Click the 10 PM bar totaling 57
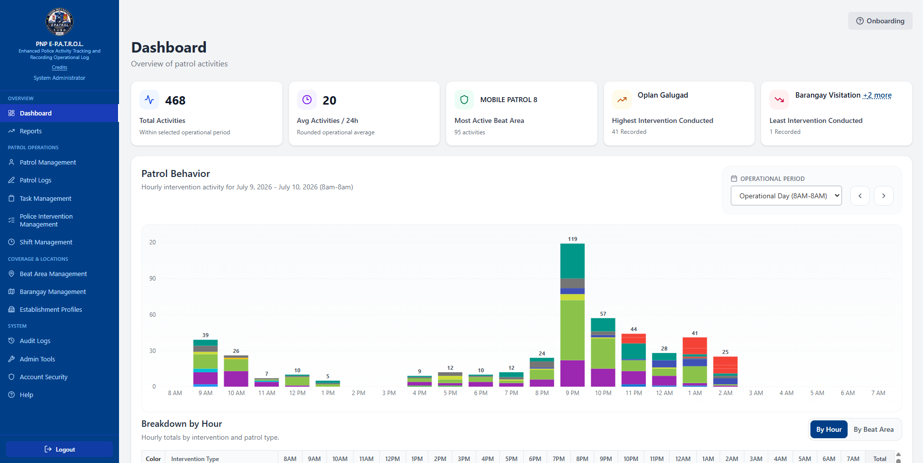Viewport: 923px width, 463px height. (x=603, y=352)
